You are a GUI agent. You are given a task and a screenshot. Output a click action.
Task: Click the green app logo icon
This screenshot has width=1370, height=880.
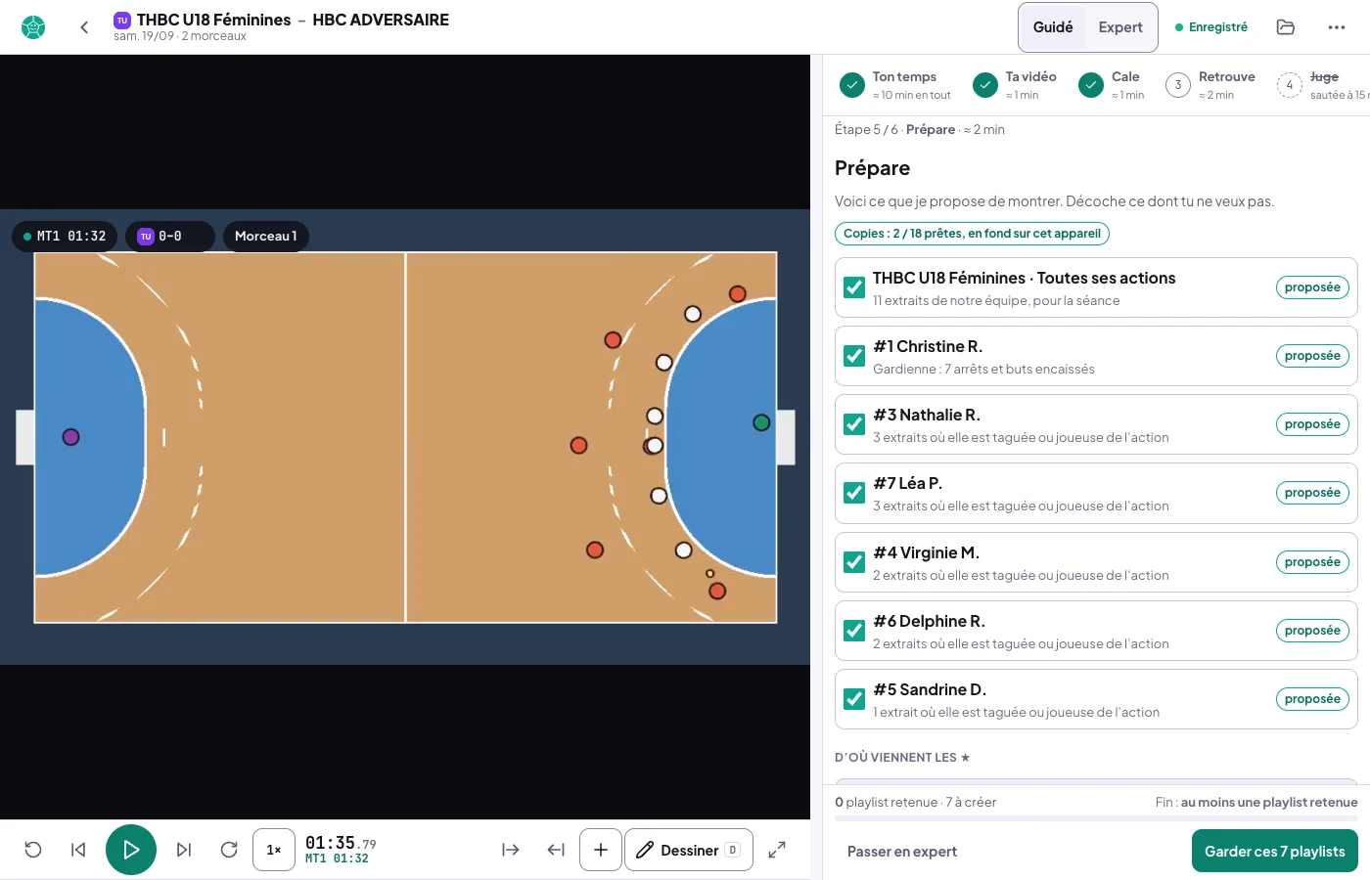click(33, 27)
